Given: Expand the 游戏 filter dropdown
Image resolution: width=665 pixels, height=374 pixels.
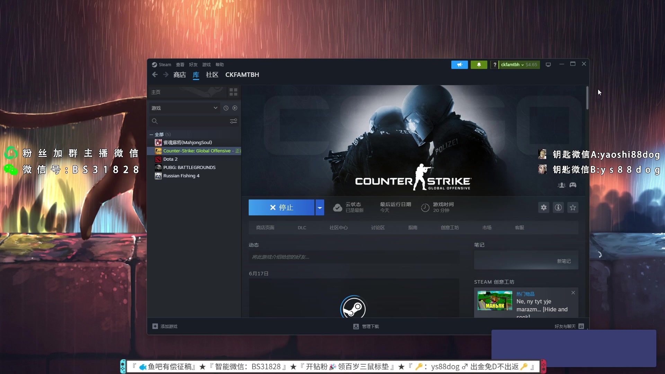Looking at the screenshot, I should tap(184, 108).
